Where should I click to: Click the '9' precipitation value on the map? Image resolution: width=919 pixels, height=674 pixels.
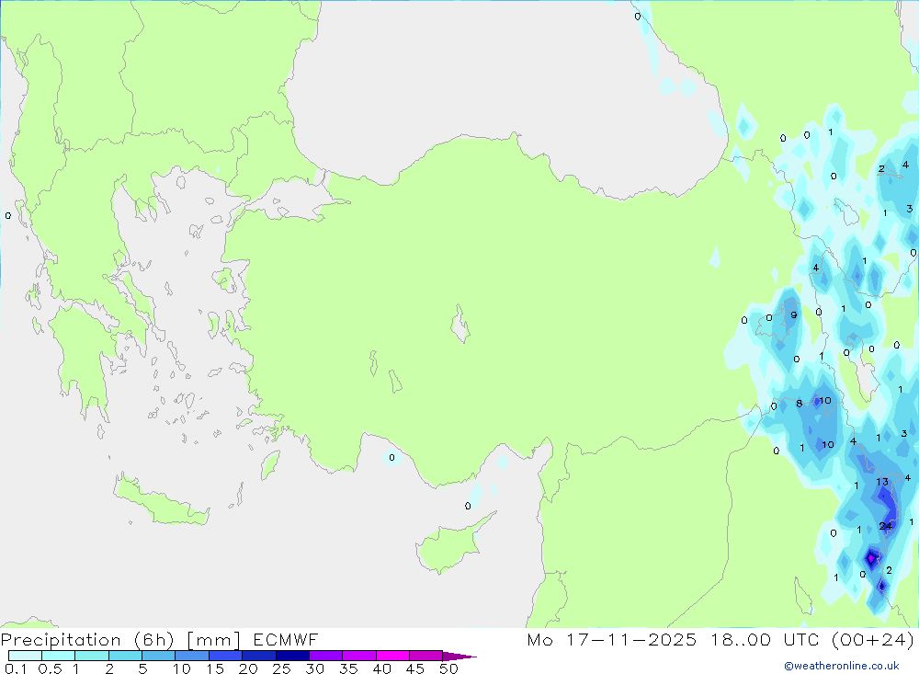pos(794,314)
